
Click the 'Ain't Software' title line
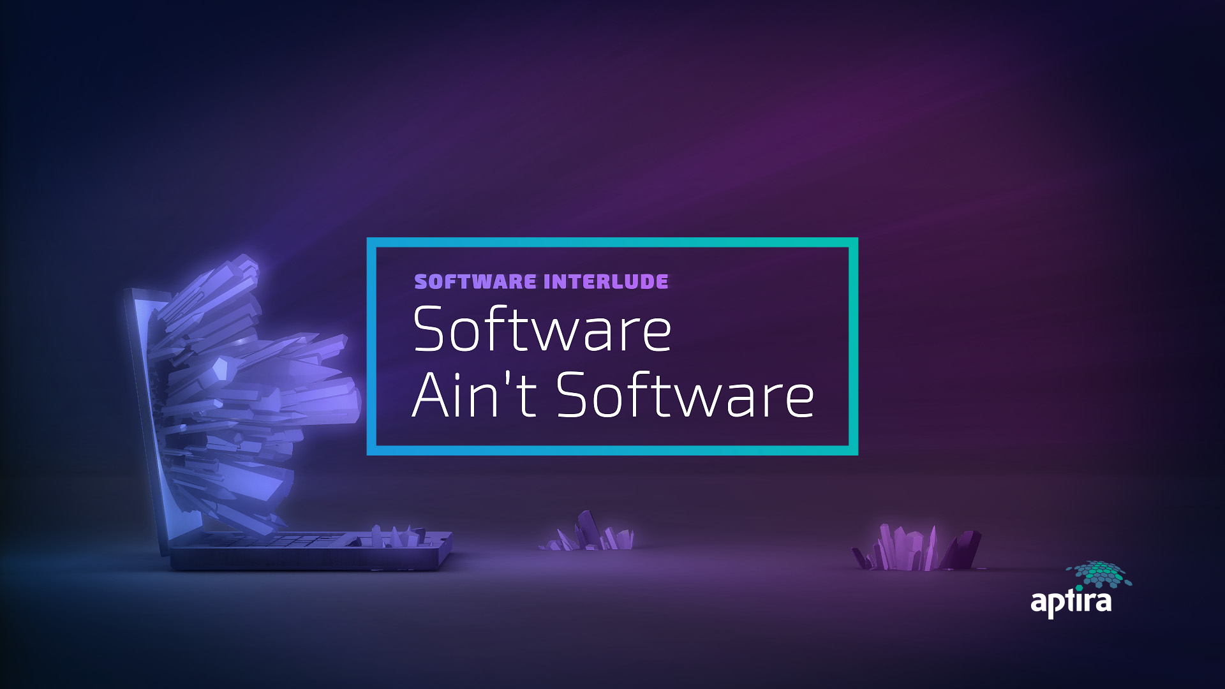click(613, 395)
